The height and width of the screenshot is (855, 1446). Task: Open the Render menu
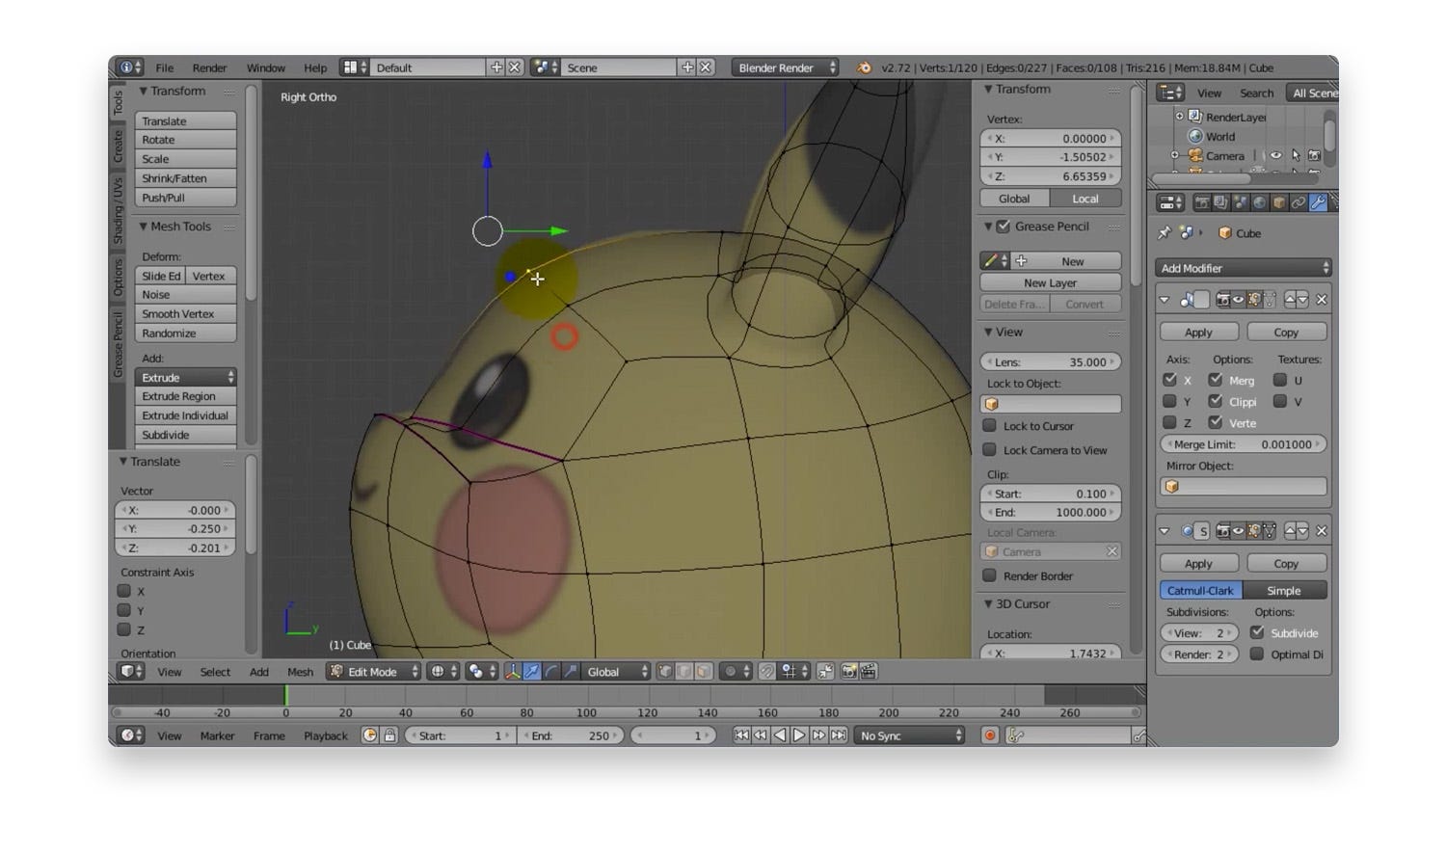click(x=209, y=67)
